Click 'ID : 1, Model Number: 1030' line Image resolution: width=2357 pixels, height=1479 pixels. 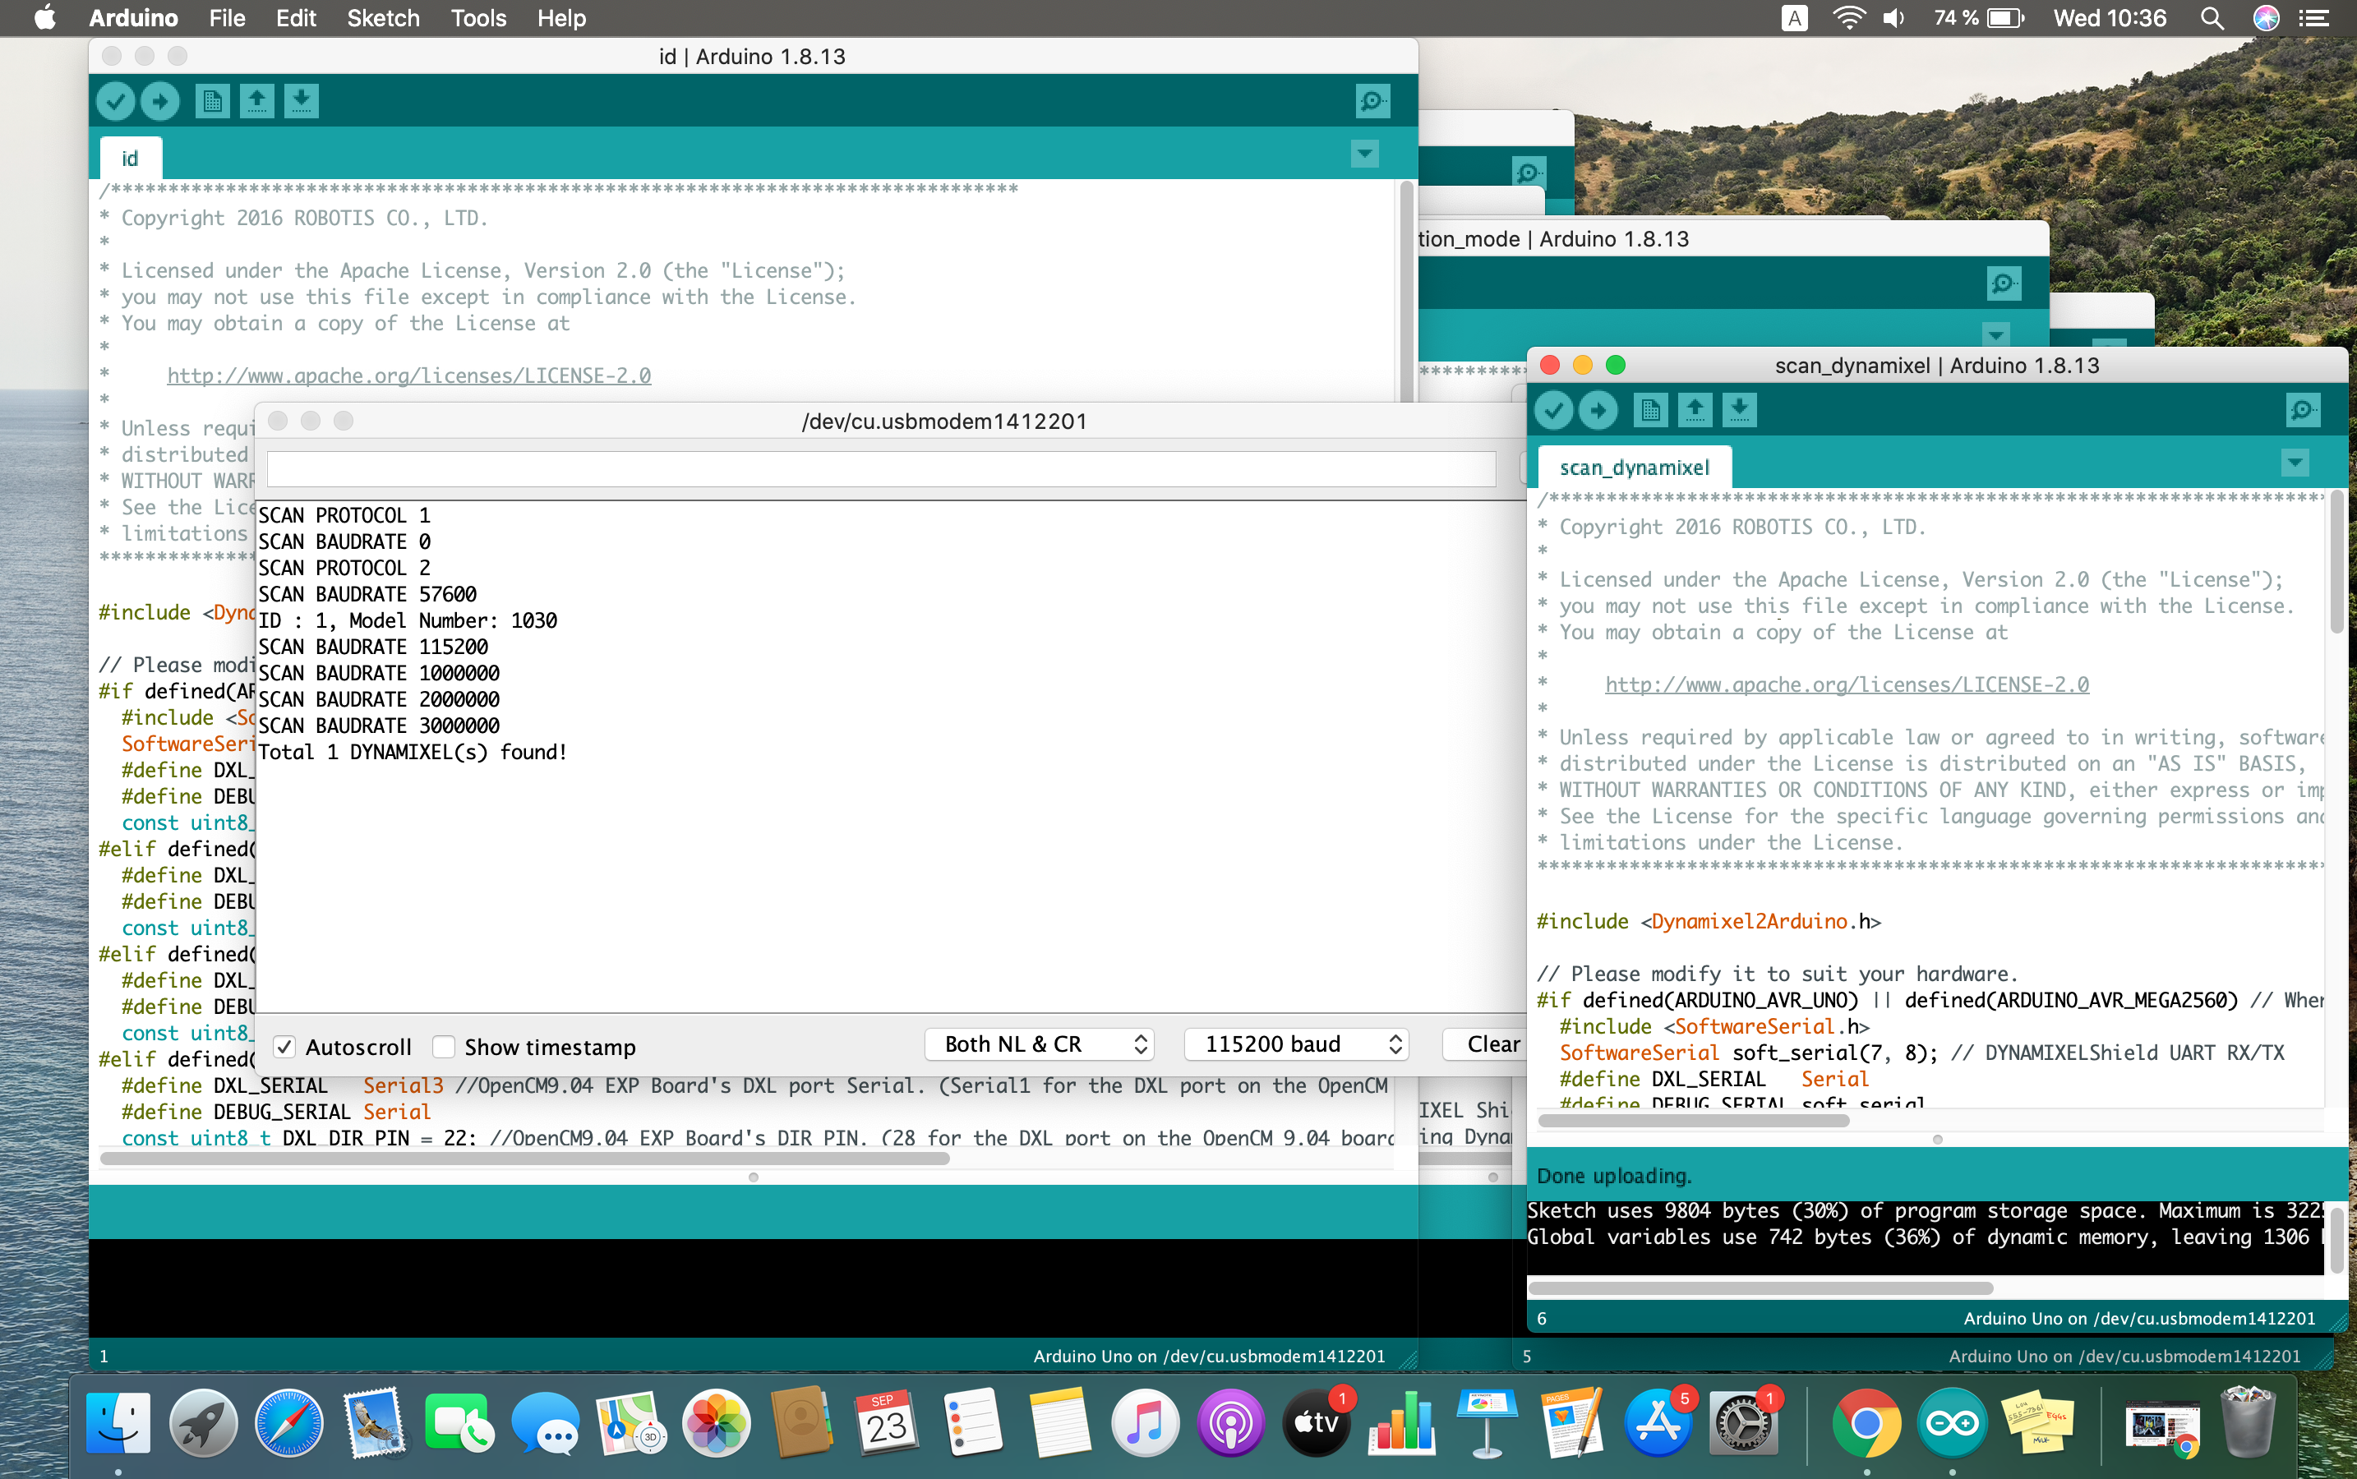coord(408,620)
